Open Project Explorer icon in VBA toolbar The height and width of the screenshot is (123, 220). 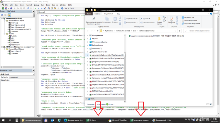[49, 8]
